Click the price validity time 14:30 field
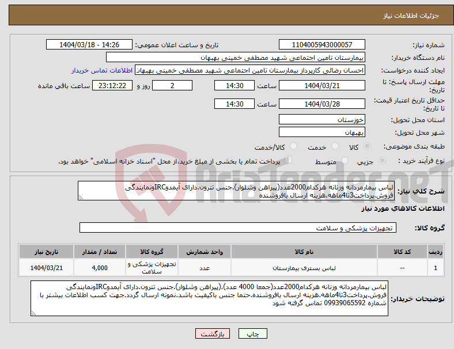Screen dimensions: 454x349 (234, 104)
